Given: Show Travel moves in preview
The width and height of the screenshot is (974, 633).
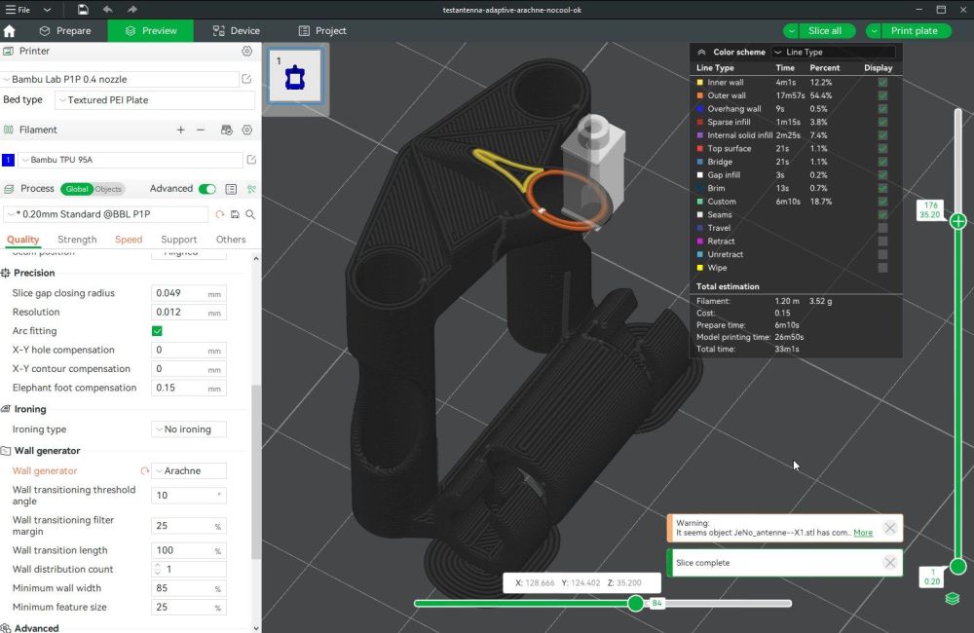Looking at the screenshot, I should (x=882, y=228).
